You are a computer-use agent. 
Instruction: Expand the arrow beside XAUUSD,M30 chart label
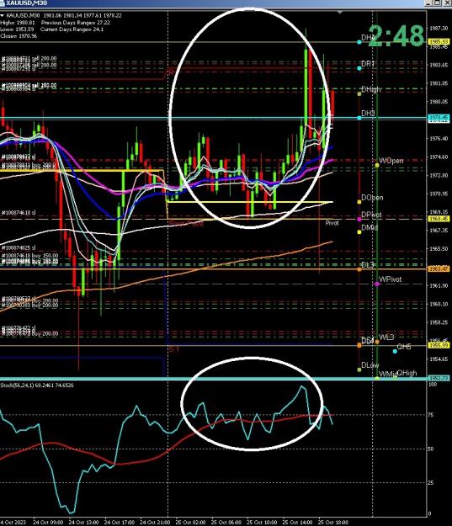point(2,15)
